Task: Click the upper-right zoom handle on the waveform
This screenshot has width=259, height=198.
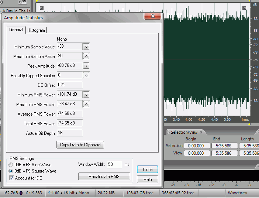Action: coord(244,8)
